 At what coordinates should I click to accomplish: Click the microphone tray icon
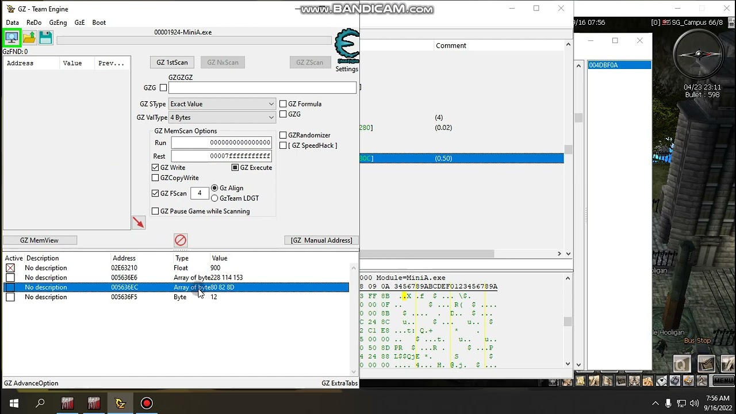pyautogui.click(x=668, y=404)
